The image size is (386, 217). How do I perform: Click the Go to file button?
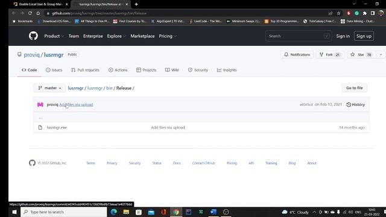354,88
